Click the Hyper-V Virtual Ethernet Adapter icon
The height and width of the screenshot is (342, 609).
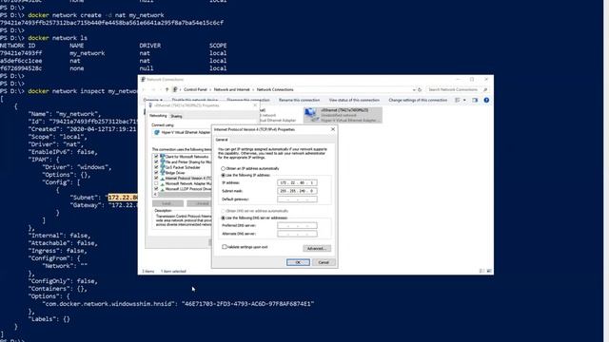click(157, 132)
